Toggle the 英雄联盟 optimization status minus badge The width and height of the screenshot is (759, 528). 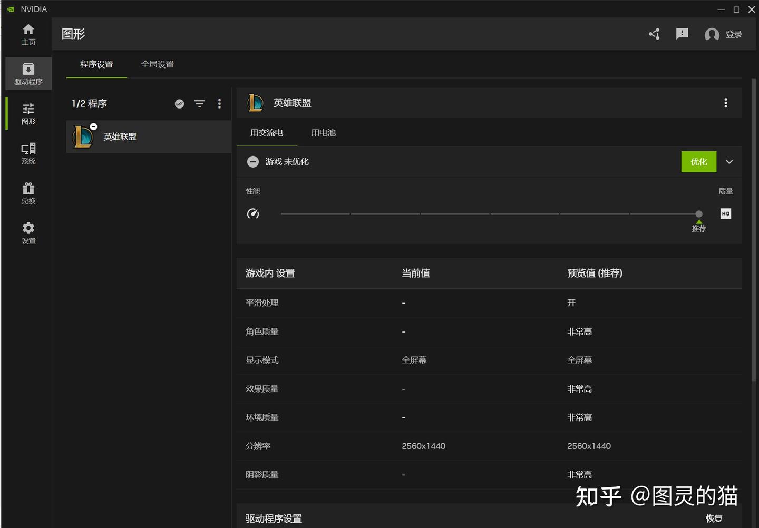pos(94,126)
